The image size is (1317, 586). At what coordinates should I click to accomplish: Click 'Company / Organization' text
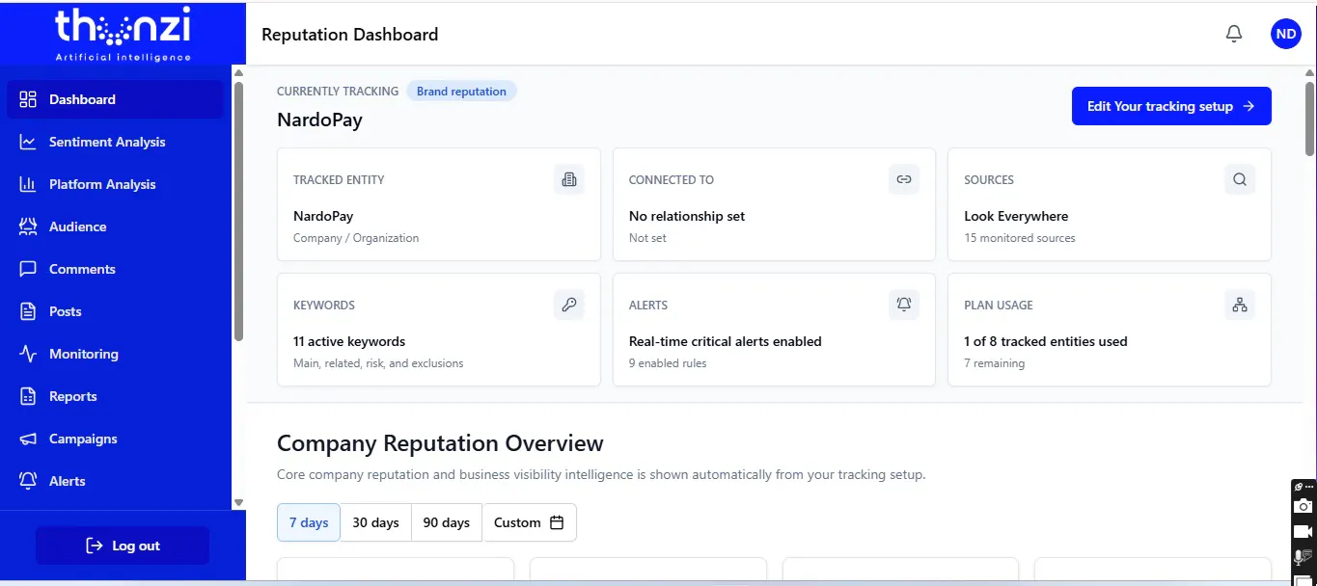(356, 238)
